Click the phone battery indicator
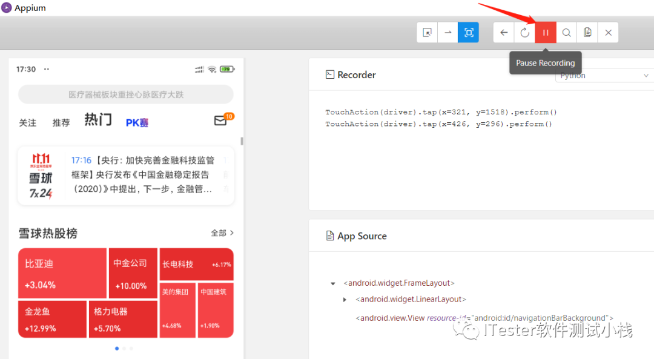 [x=227, y=69]
